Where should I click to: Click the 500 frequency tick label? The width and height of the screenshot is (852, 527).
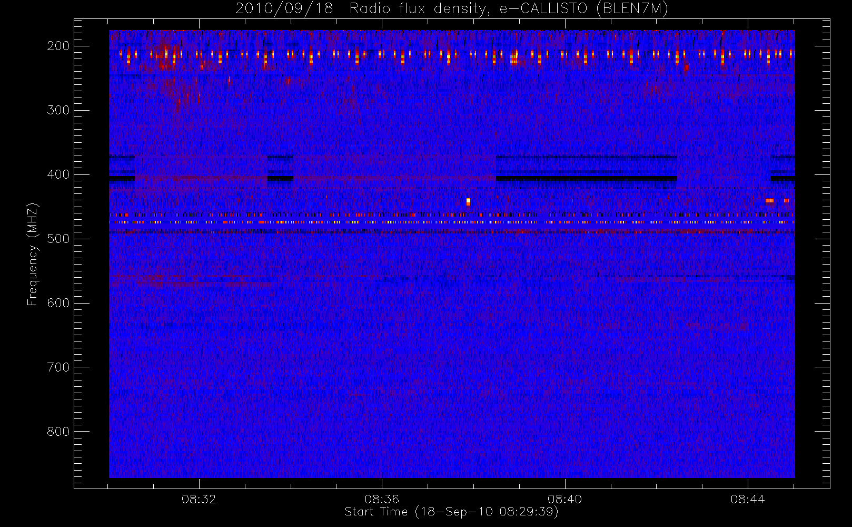(x=58, y=239)
